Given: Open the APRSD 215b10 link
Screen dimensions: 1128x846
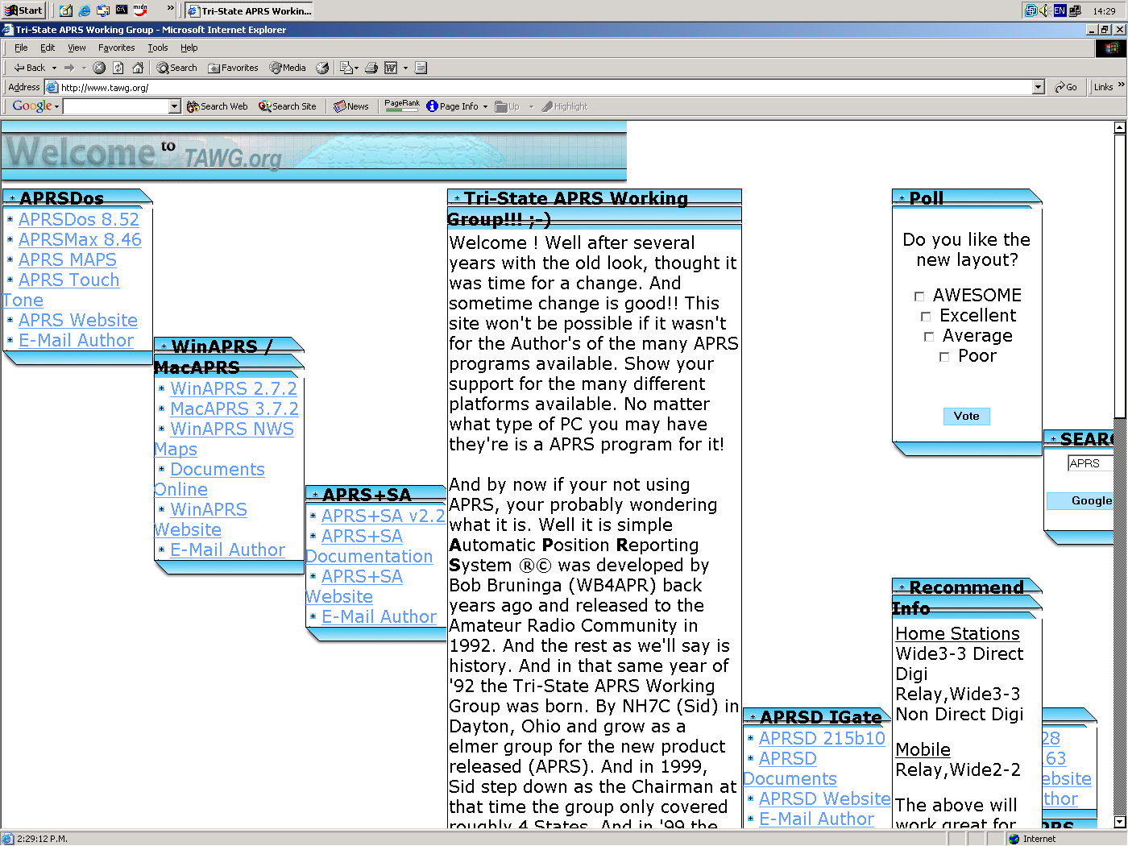Looking at the screenshot, I should (x=822, y=738).
